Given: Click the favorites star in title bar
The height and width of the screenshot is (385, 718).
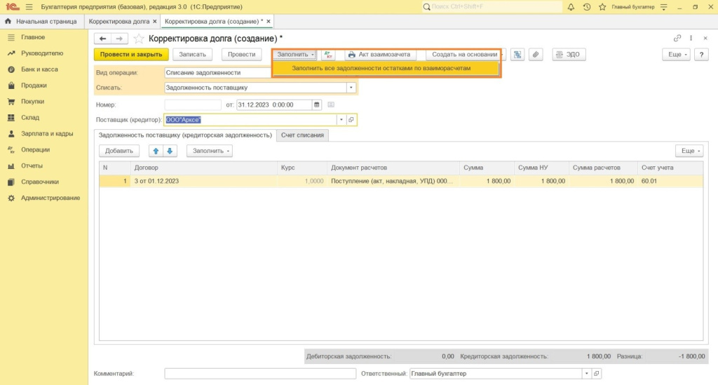Looking at the screenshot, I should point(603,7).
